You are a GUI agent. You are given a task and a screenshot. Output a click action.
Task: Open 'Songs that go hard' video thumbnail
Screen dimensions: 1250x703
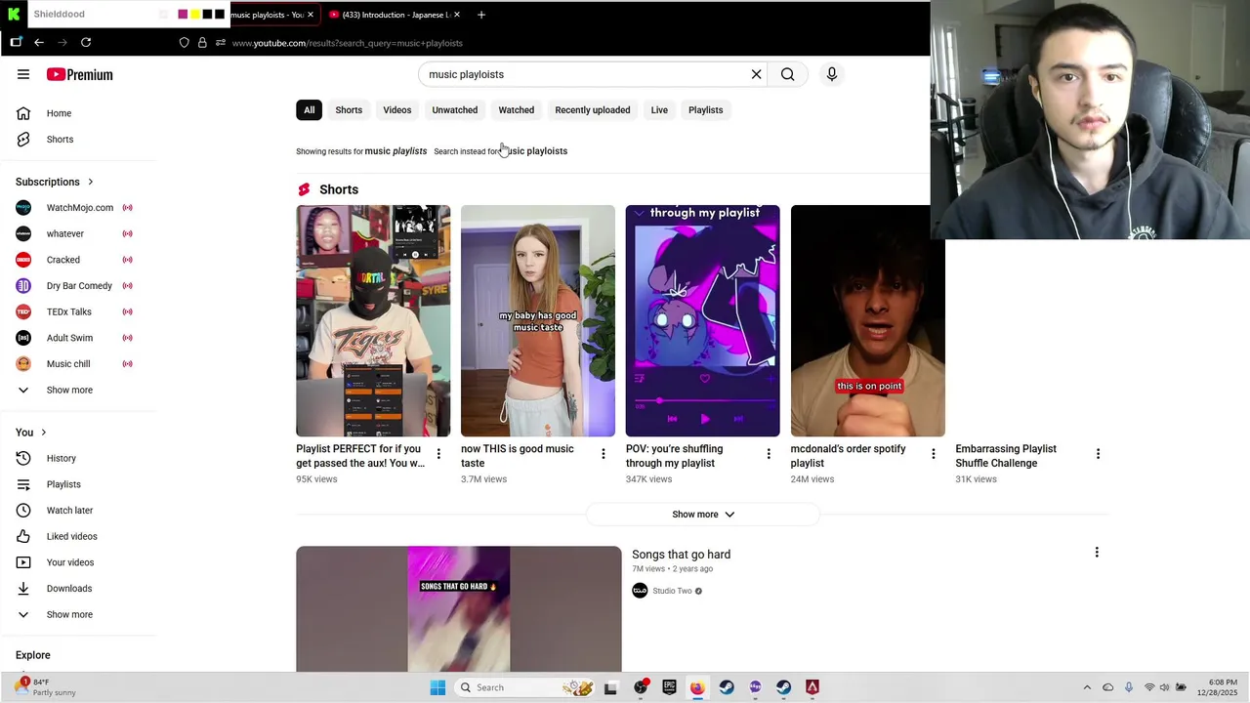pos(459,608)
